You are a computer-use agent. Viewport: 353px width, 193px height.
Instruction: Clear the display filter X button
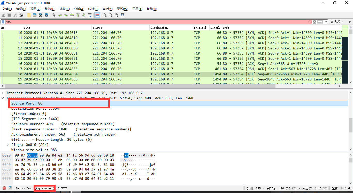click(314, 22)
